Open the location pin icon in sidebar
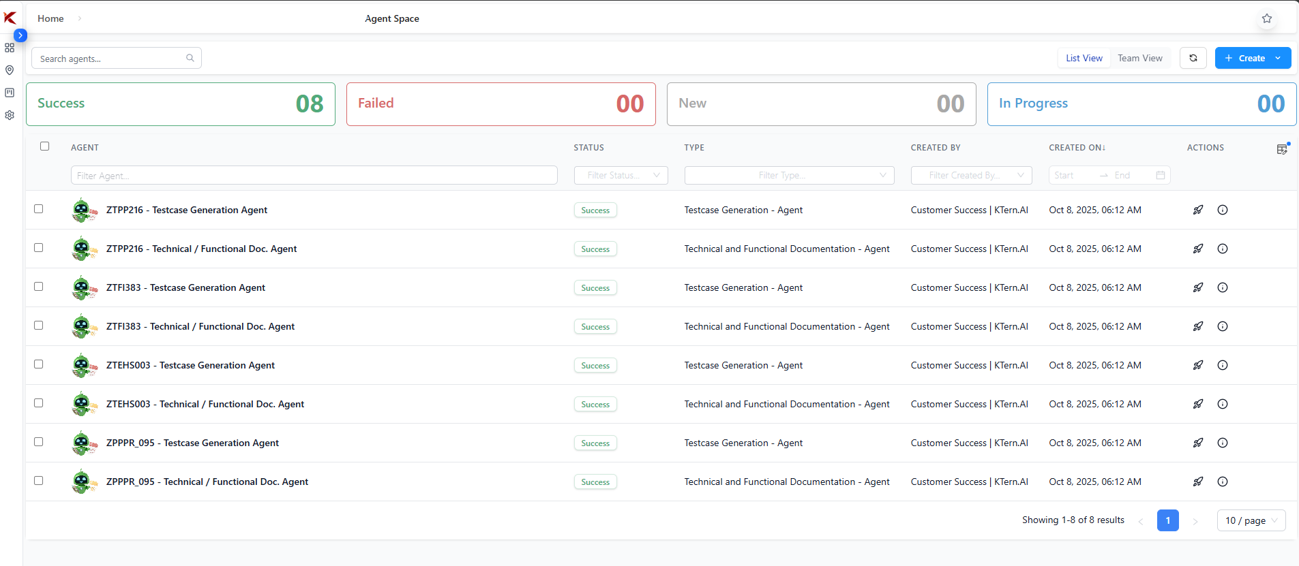 click(x=10, y=70)
